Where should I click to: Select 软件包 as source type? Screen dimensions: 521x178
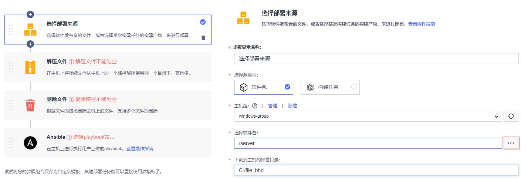coord(264,87)
